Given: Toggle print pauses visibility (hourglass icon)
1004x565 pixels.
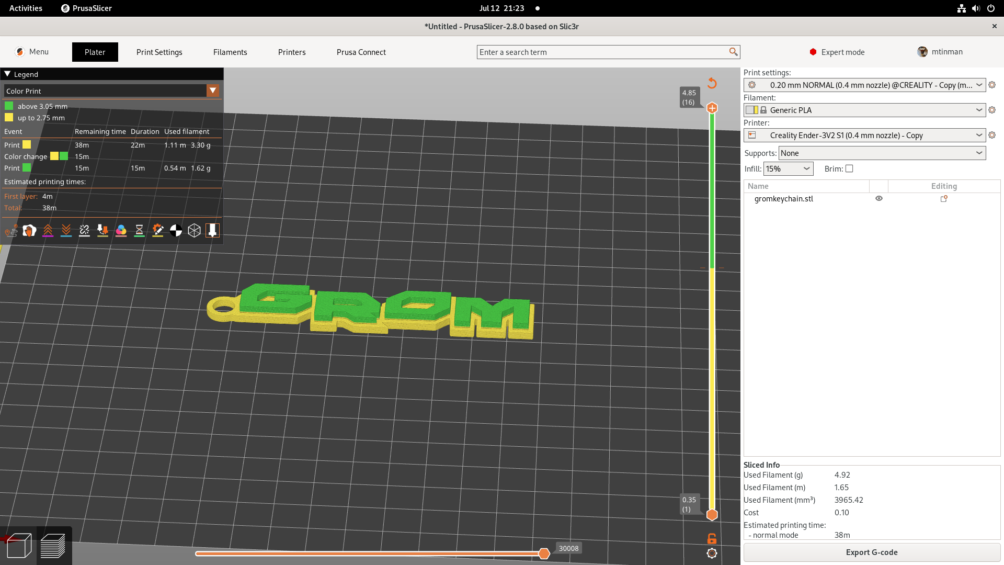Looking at the screenshot, I should pos(139,230).
